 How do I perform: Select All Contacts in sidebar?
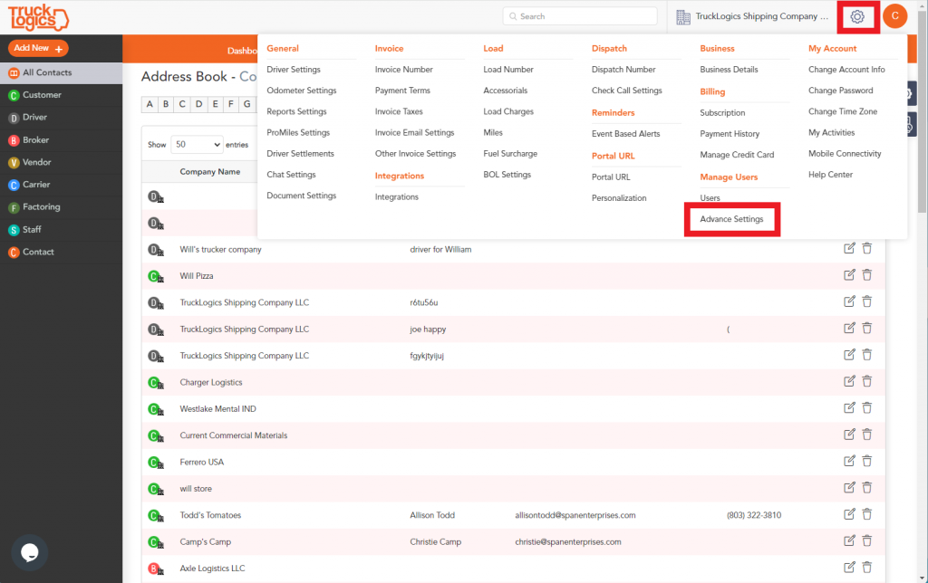[x=61, y=72]
